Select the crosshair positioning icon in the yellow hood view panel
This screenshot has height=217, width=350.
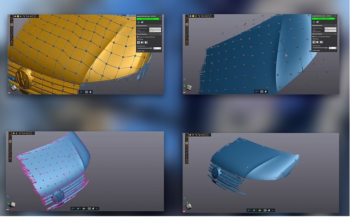(139, 23)
